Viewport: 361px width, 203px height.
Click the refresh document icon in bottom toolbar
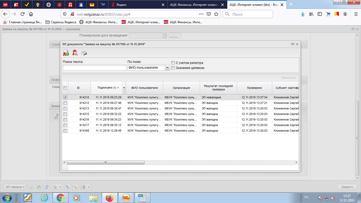tap(47, 187)
